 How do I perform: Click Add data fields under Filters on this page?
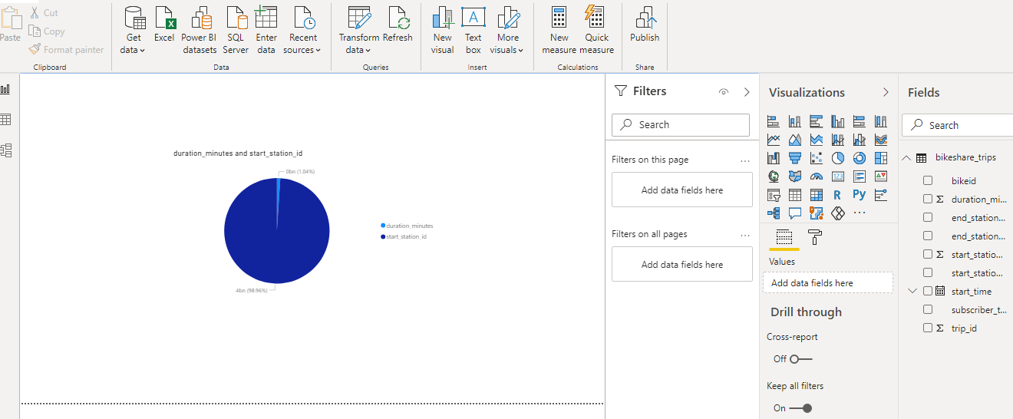pos(682,190)
